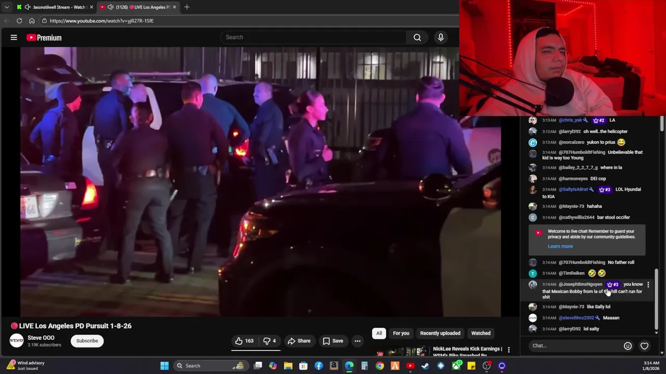Send a heart reaction in chat

(x=644, y=346)
